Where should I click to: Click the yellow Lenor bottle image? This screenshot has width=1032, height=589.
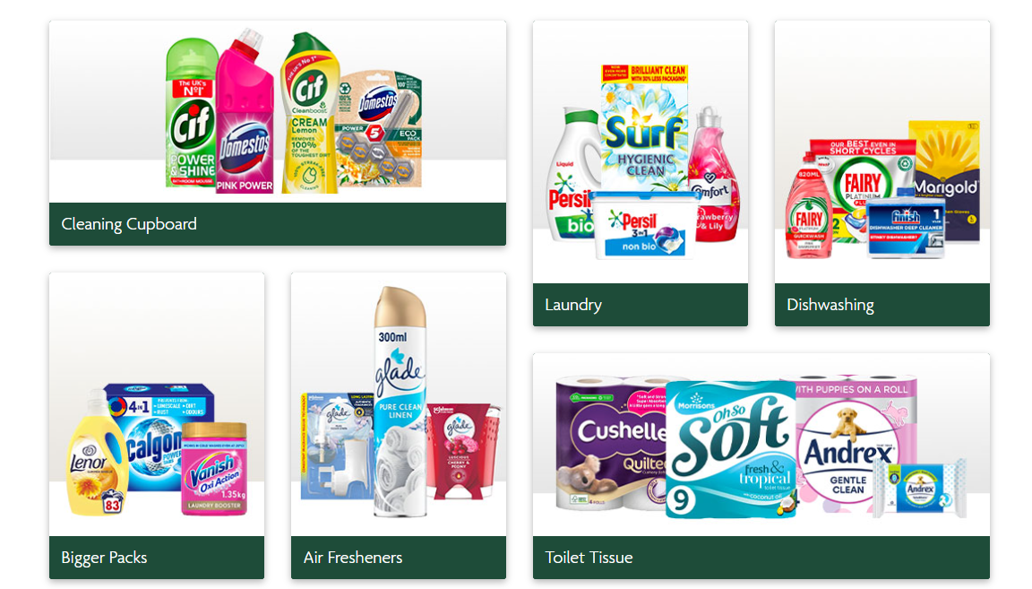[x=98, y=454]
